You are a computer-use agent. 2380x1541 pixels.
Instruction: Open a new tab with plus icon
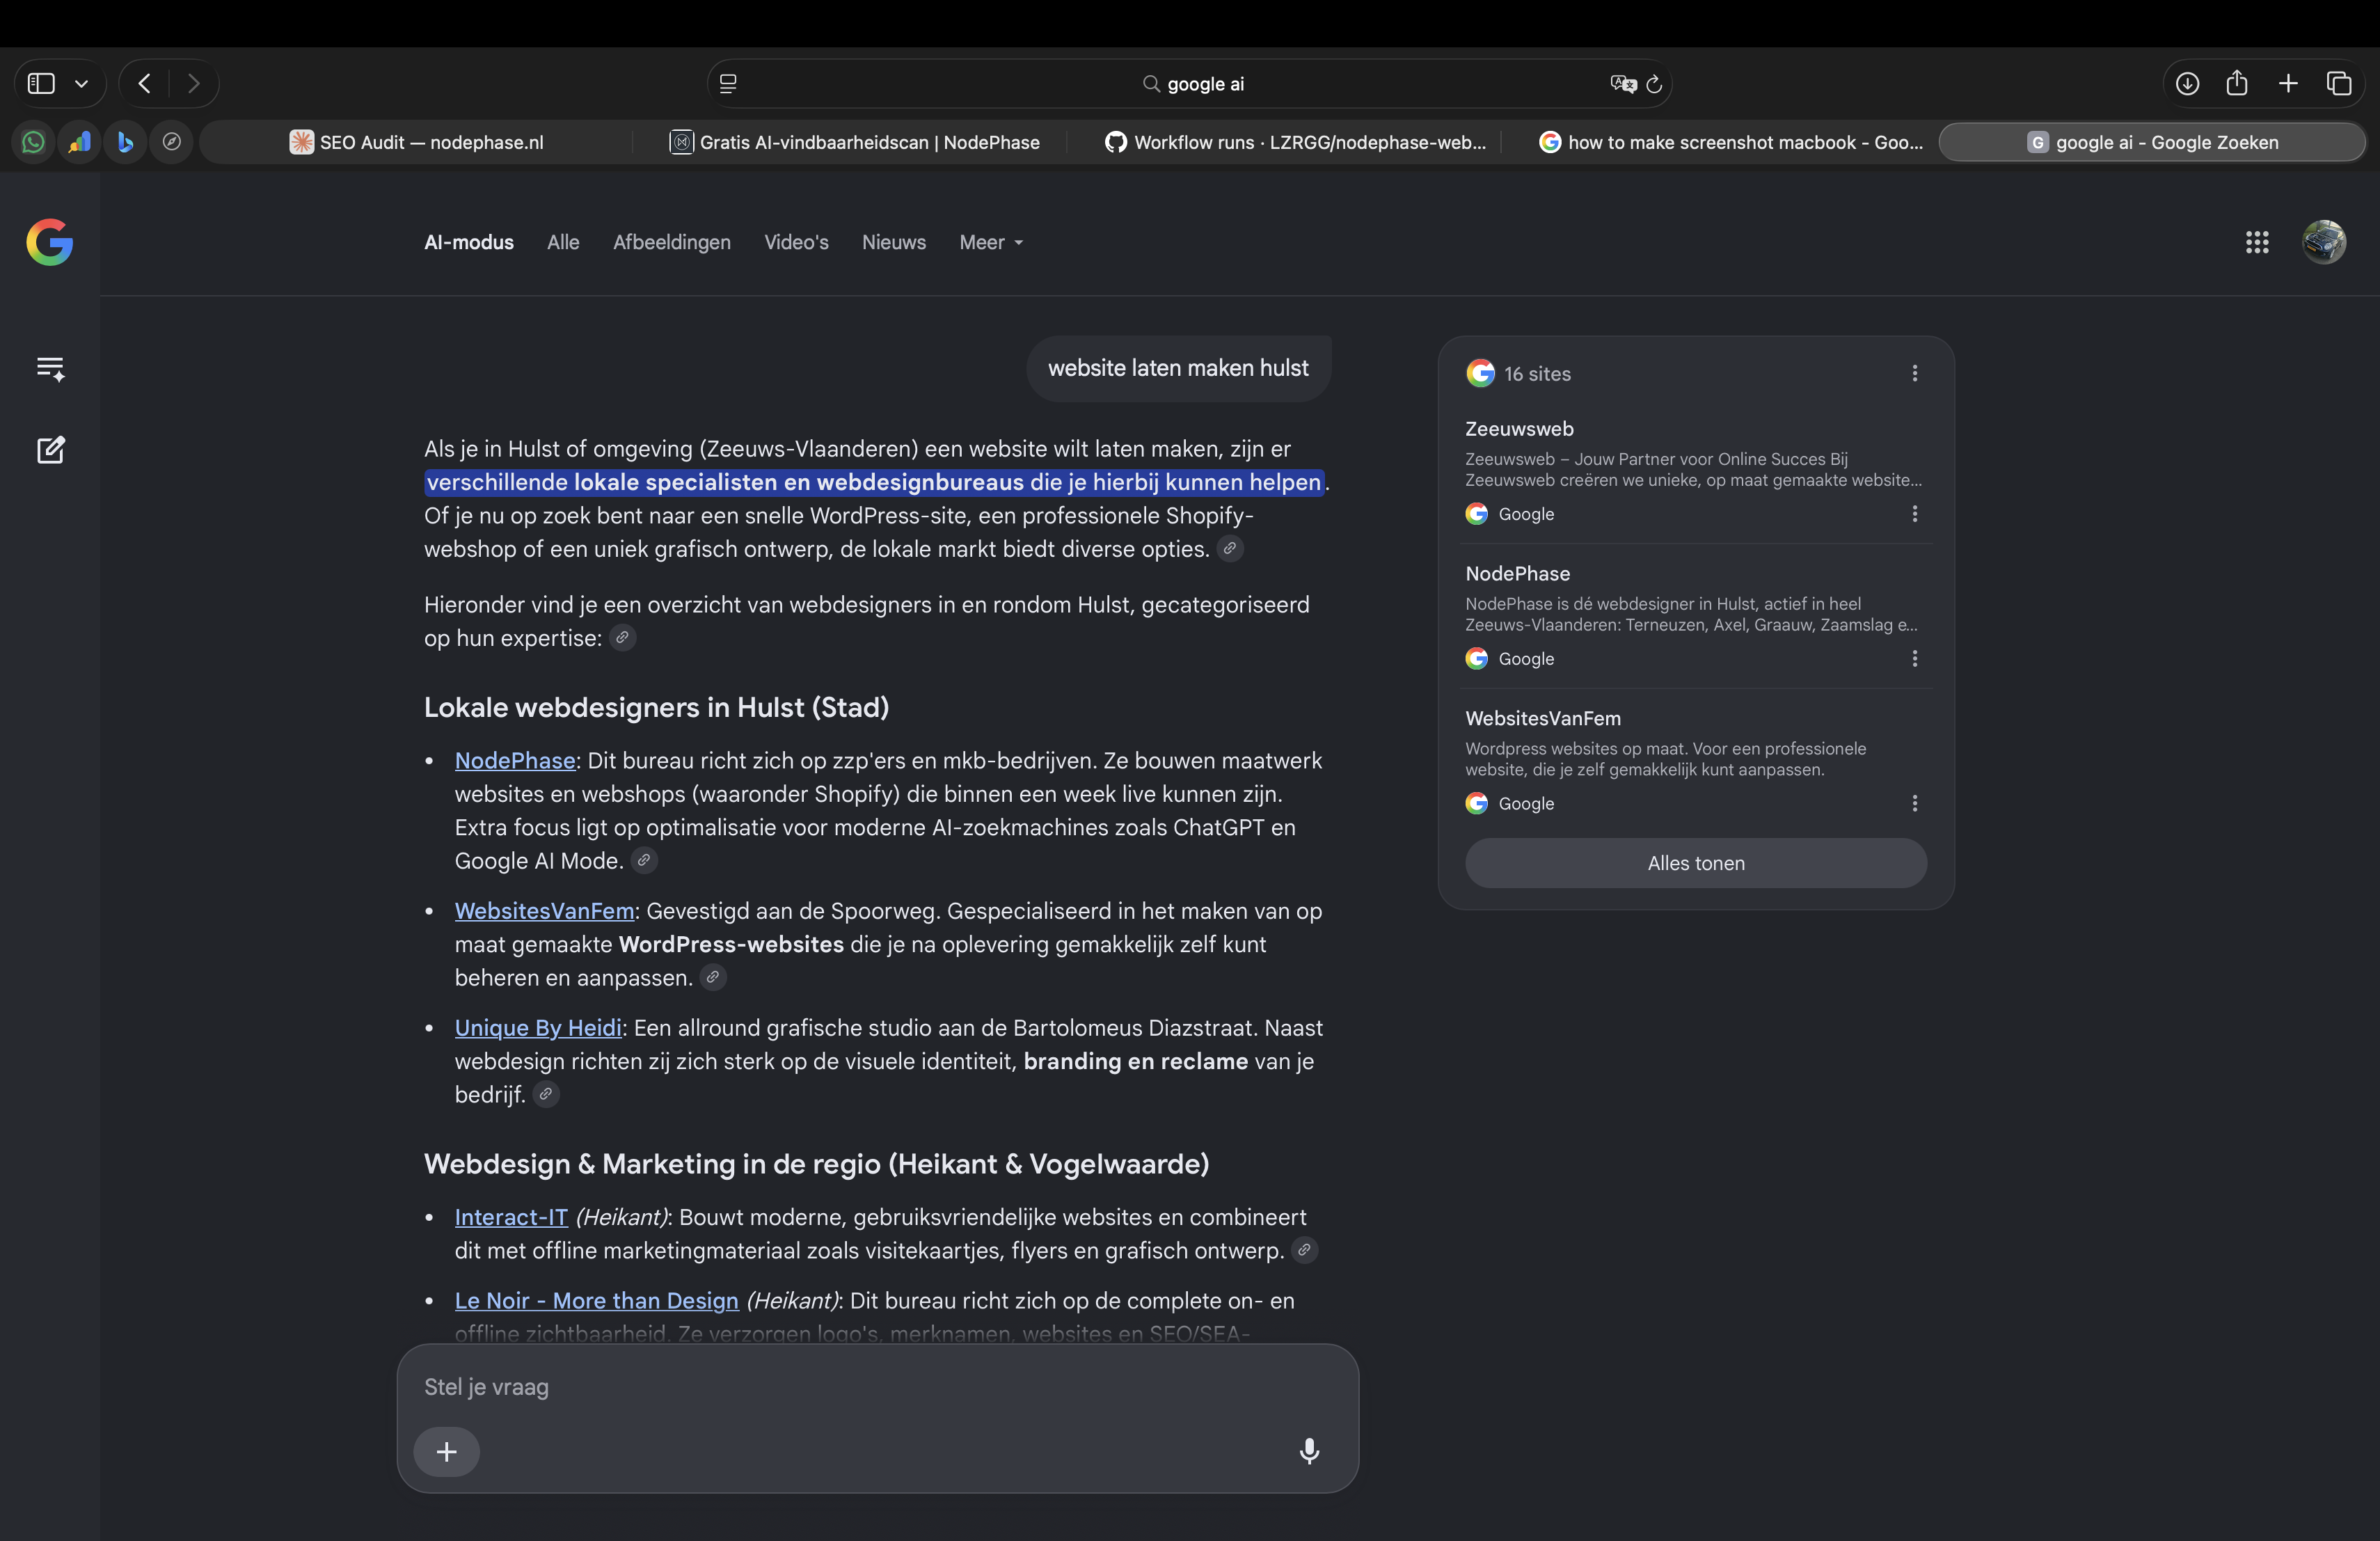[x=2288, y=84]
